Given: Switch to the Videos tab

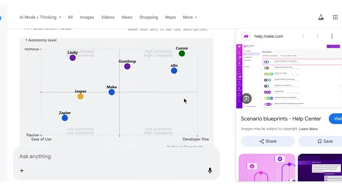Looking at the screenshot, I should 108,17.
